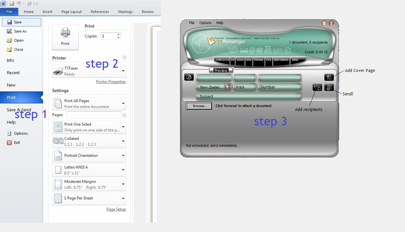The image size is (405, 232).
Task: Click the Redo icon in the quick access toolbar
Action: point(29,4)
